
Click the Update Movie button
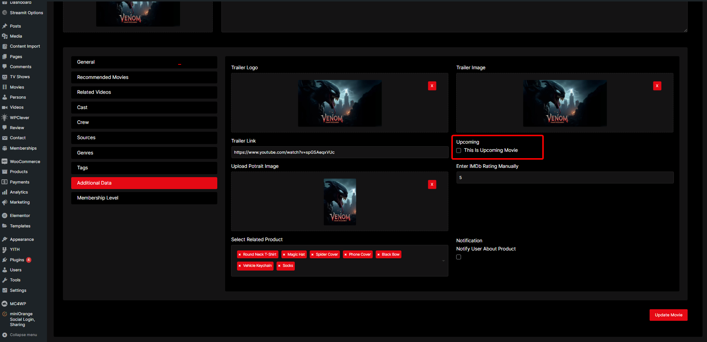tap(669, 315)
